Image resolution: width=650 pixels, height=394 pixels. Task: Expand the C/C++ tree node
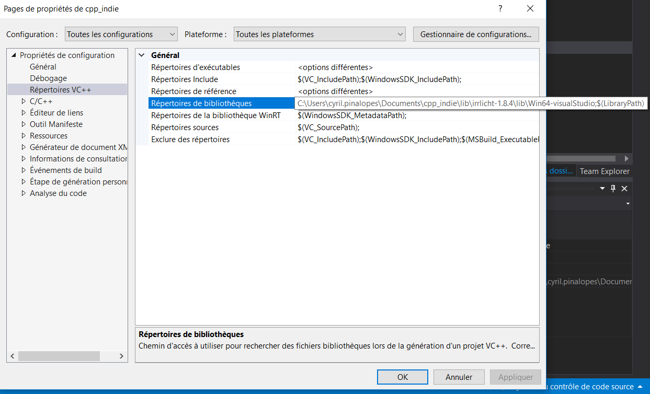pyautogui.click(x=24, y=101)
